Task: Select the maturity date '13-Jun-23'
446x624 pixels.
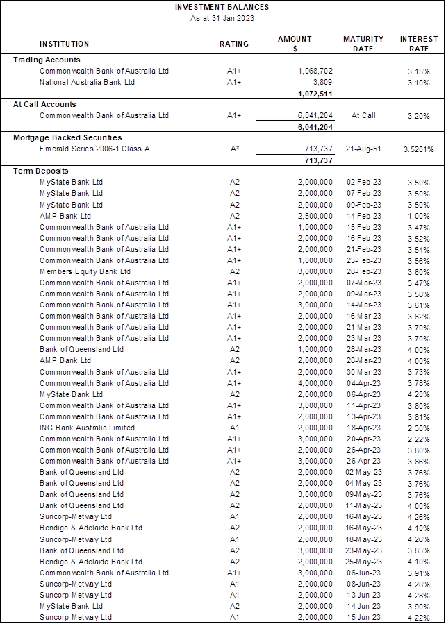Action: point(363,595)
